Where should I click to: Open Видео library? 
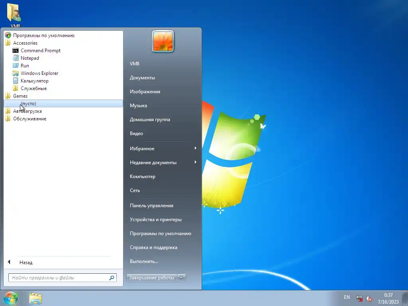pos(136,133)
